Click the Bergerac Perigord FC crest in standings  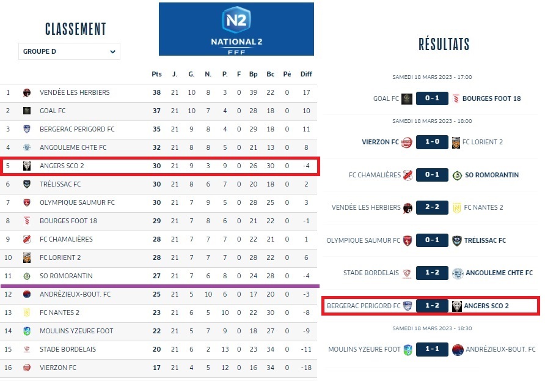pos(27,130)
